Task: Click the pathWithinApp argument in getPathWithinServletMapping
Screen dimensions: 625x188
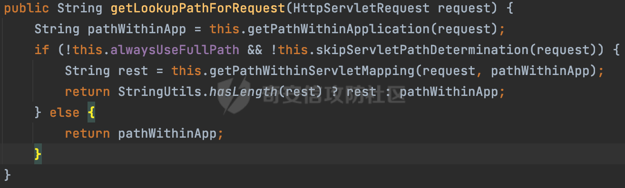Action: click(540, 71)
